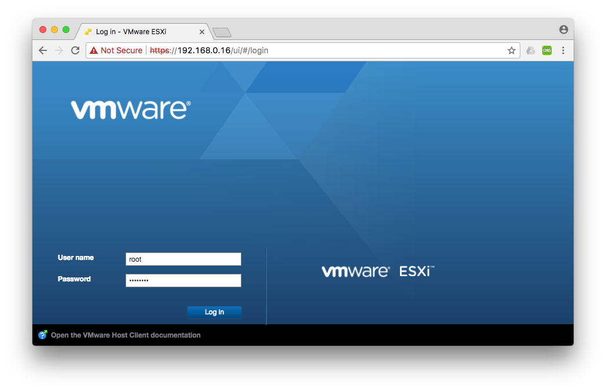Click the browser forward arrow
Image resolution: width=606 pixels, height=392 pixels.
coord(58,50)
